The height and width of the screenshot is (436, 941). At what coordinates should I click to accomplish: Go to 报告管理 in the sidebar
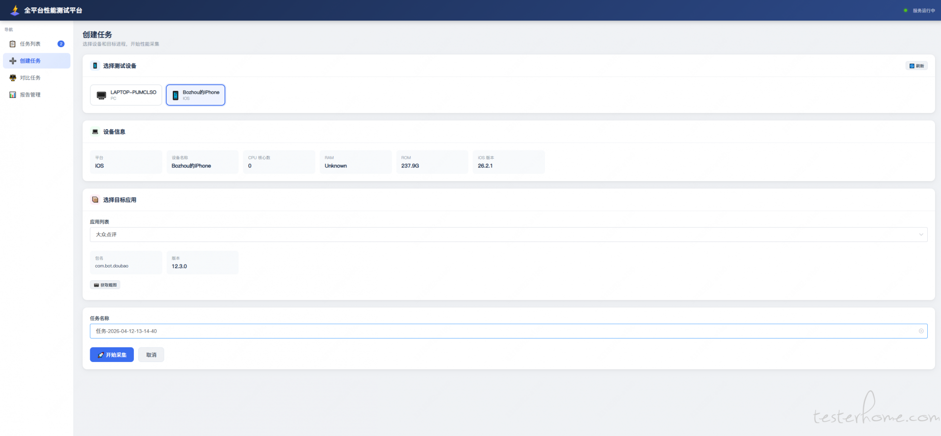(30, 95)
